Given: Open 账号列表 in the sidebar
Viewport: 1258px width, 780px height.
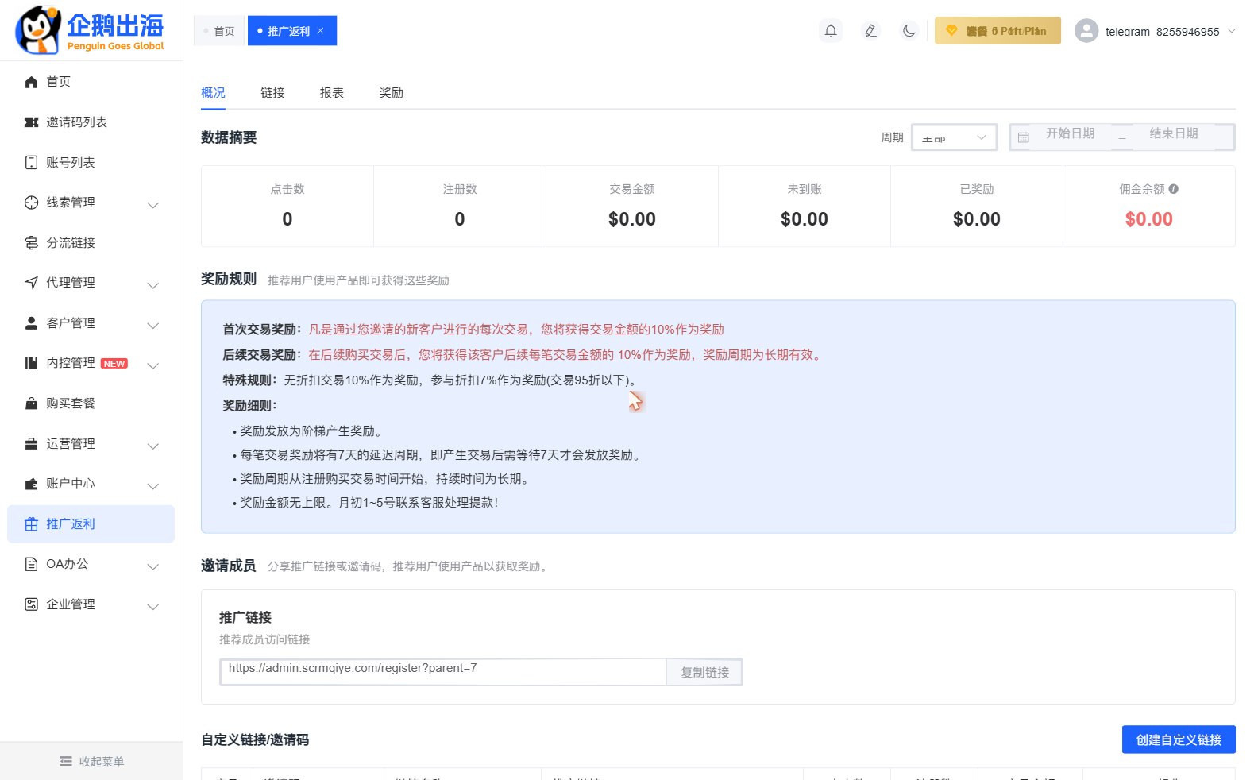Looking at the screenshot, I should (91, 162).
